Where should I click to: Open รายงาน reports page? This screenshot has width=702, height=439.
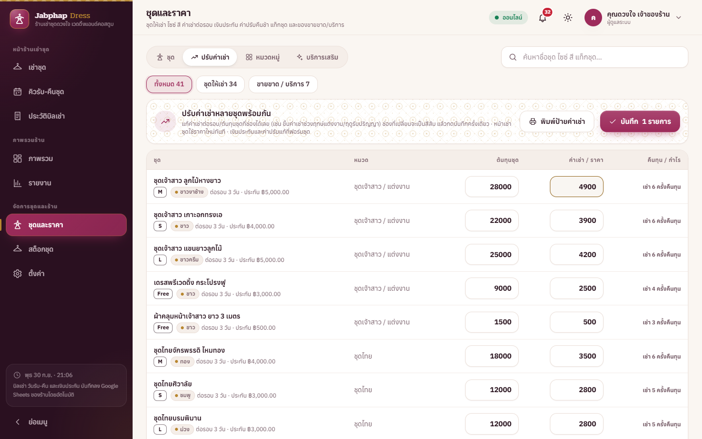point(66,183)
